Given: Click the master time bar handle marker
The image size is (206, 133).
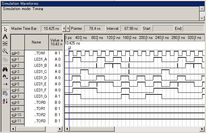Looking at the screenshot, I should [69, 48].
